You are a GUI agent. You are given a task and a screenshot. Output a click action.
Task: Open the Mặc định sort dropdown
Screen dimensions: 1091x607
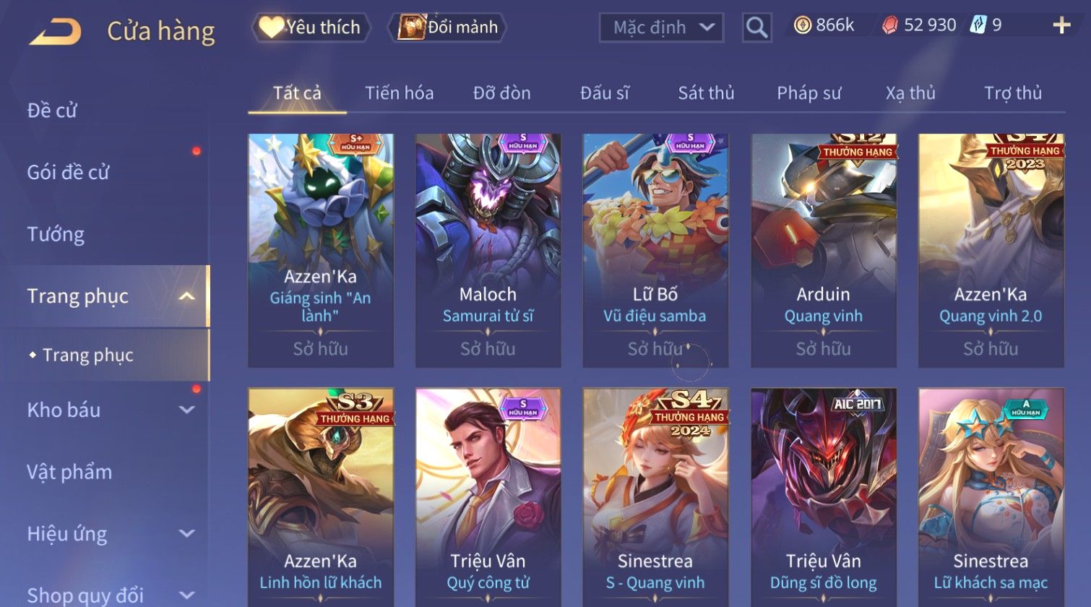tap(661, 27)
